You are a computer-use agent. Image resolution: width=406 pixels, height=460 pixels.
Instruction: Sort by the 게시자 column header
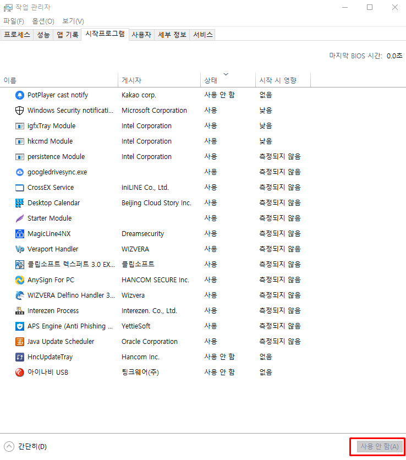160,80
